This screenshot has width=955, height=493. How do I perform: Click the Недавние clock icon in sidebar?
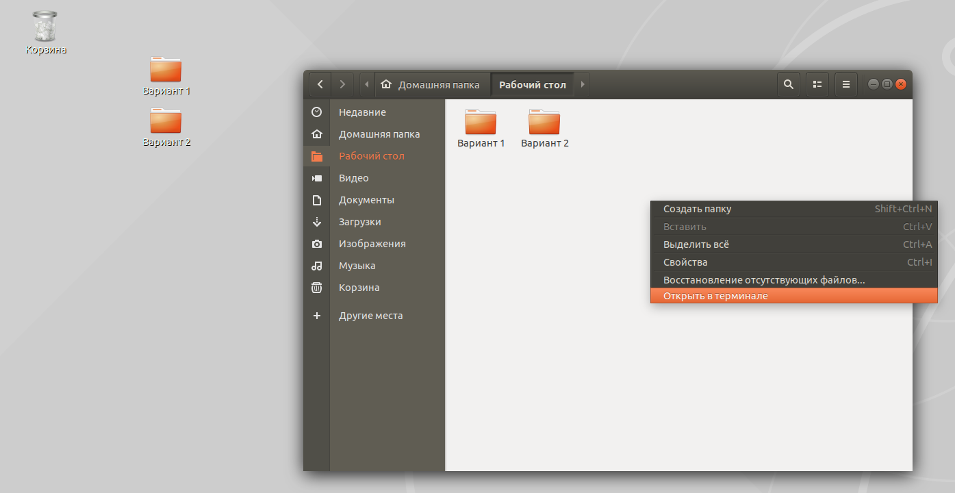pos(316,112)
